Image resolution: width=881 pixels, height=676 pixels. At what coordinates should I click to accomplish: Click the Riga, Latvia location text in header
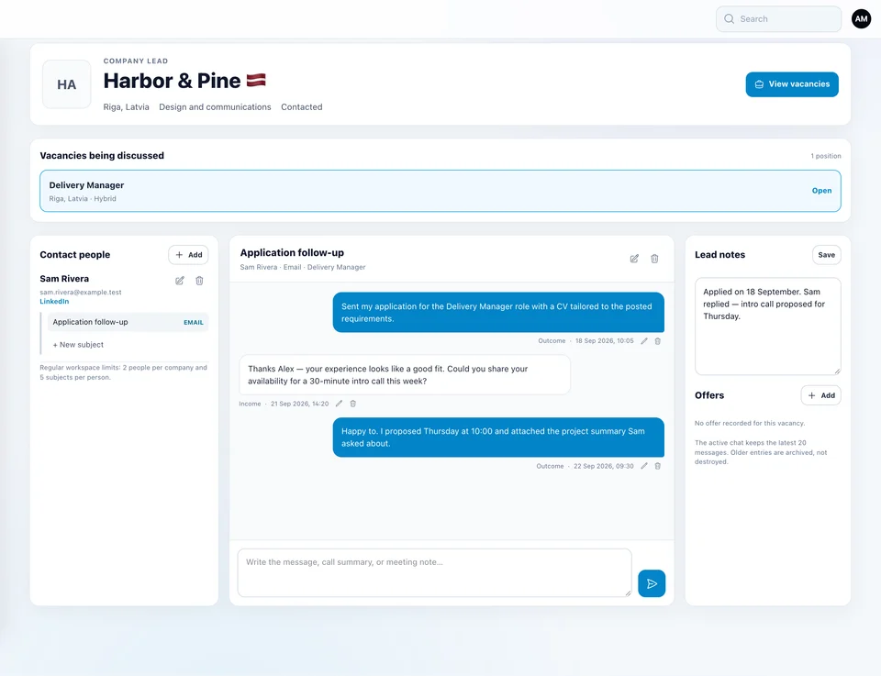pyautogui.click(x=127, y=107)
